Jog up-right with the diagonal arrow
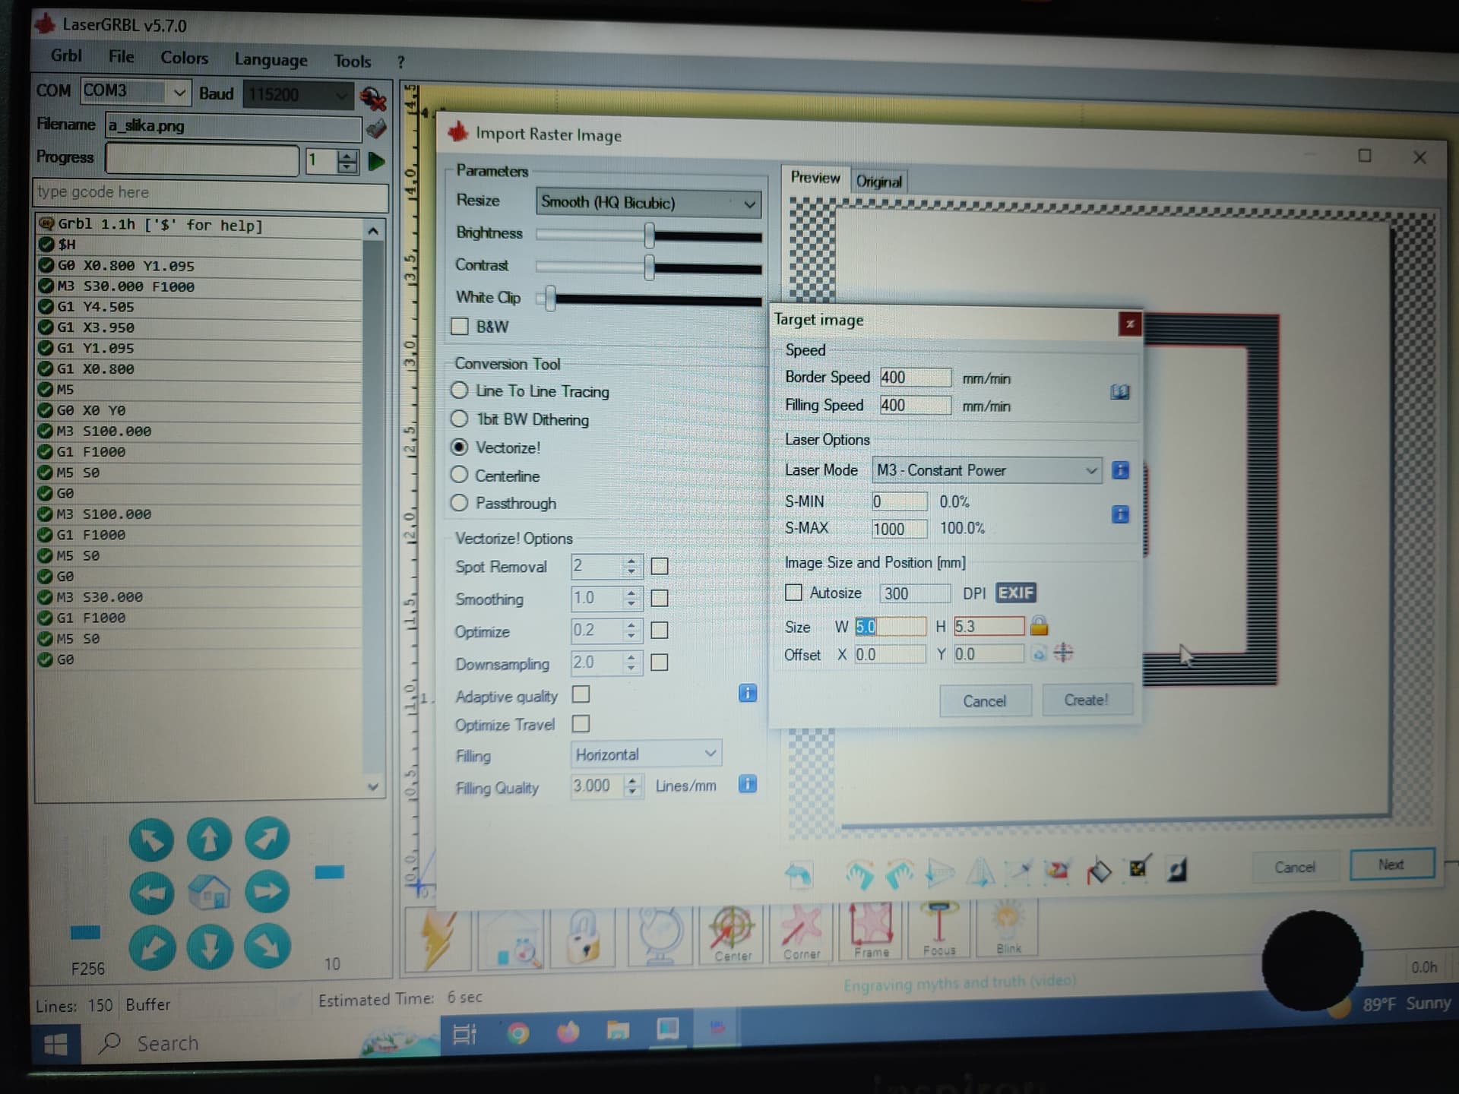Image resolution: width=1459 pixels, height=1094 pixels. click(x=267, y=839)
